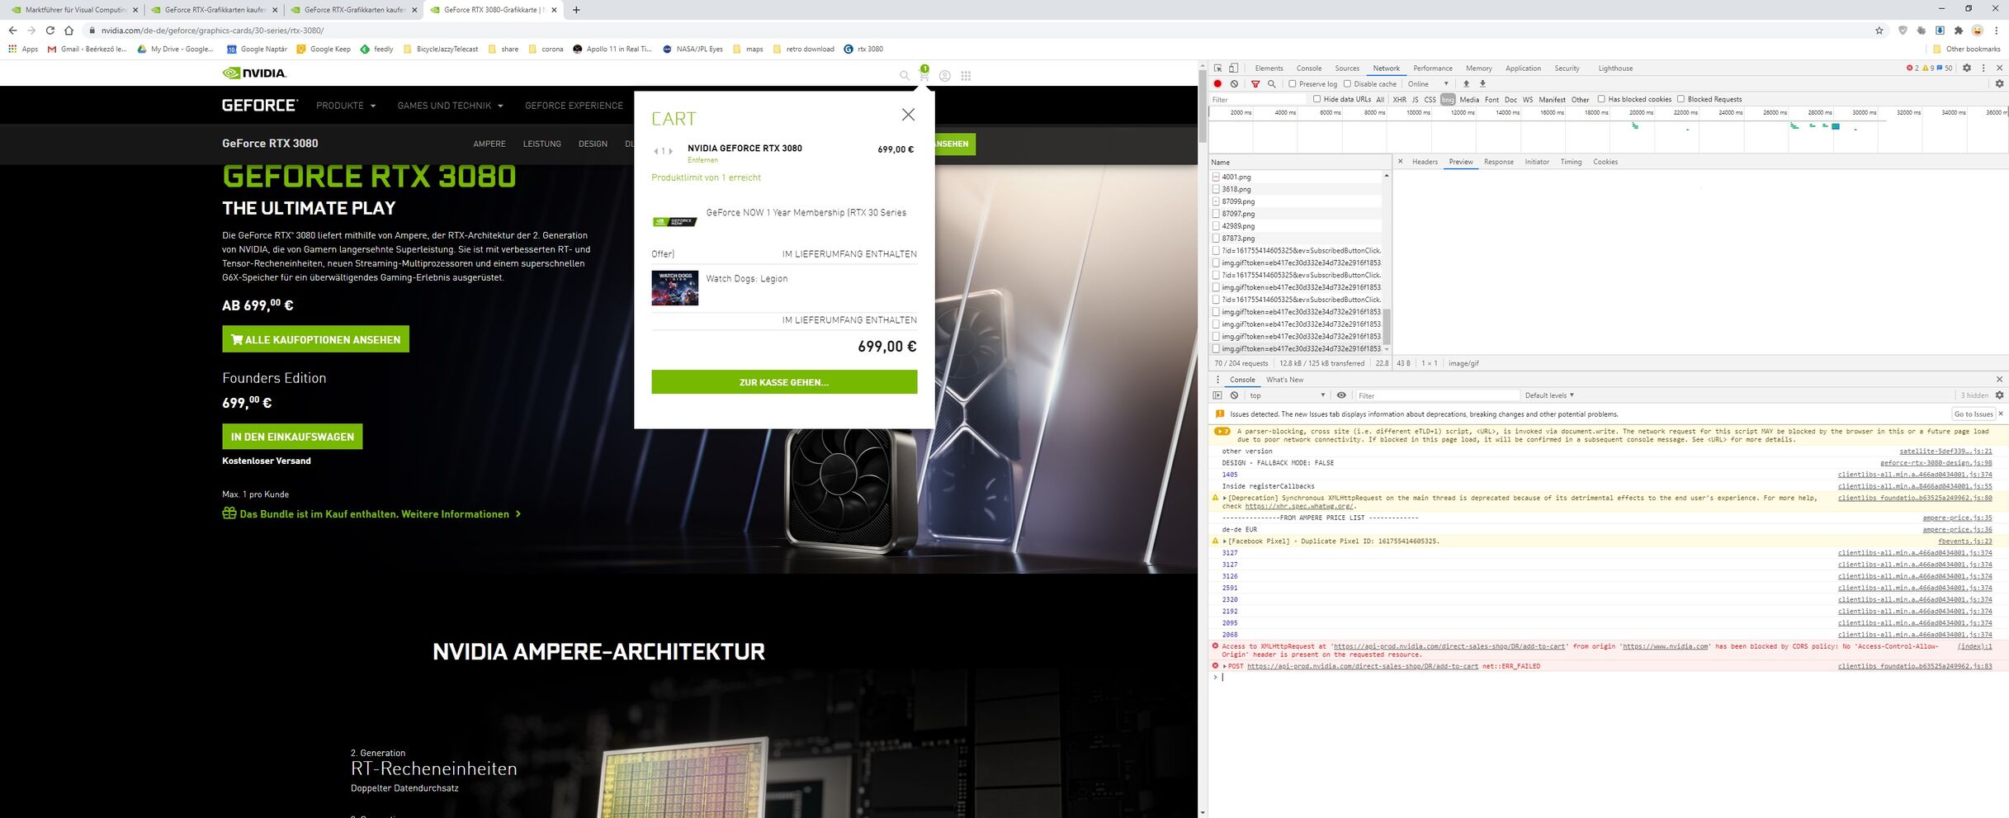2009x818 pixels.
Task: Increase cart quantity with the right arrow
Action: [x=671, y=151]
